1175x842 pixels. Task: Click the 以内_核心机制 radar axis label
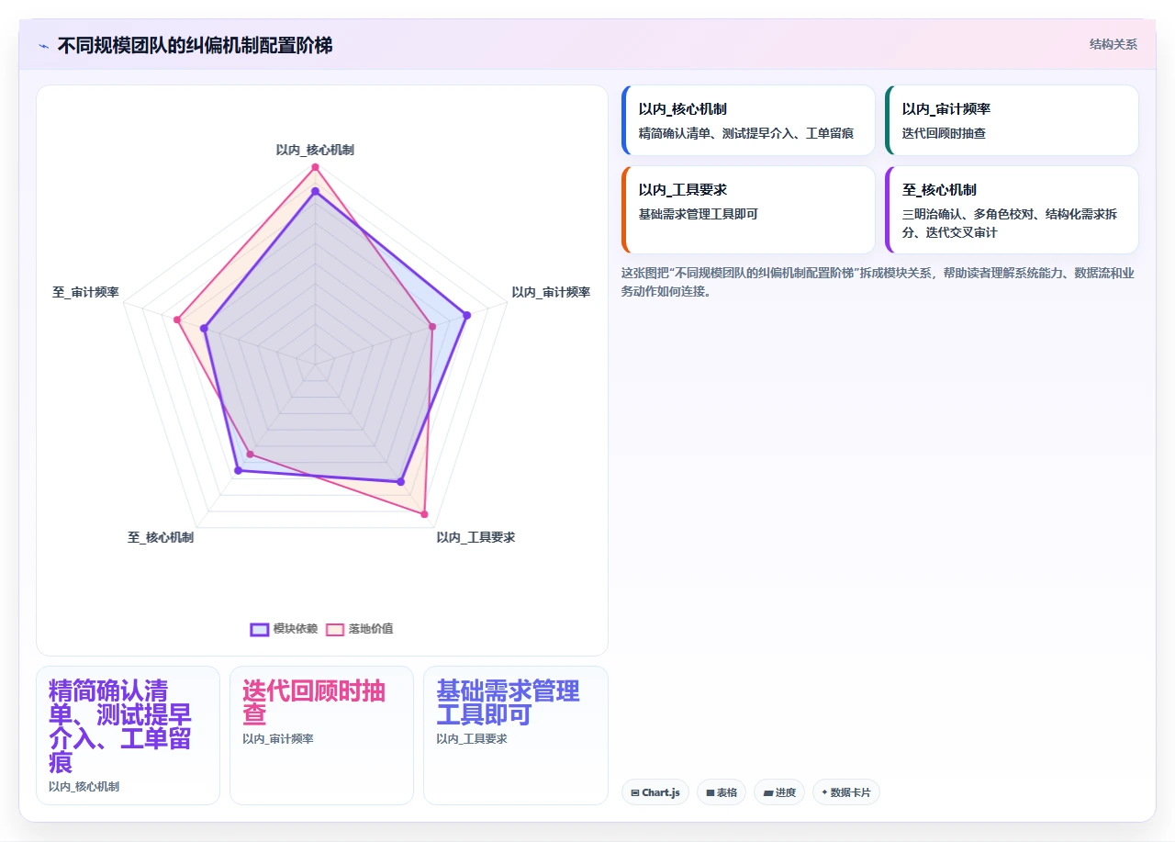tap(315, 150)
